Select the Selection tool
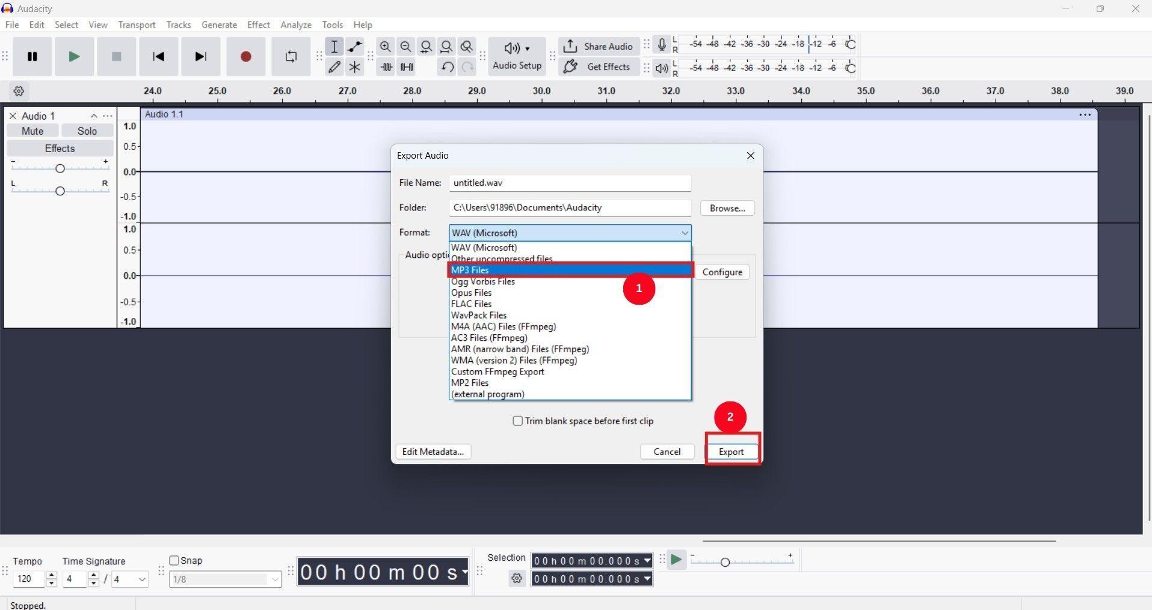The width and height of the screenshot is (1152, 610). point(334,46)
